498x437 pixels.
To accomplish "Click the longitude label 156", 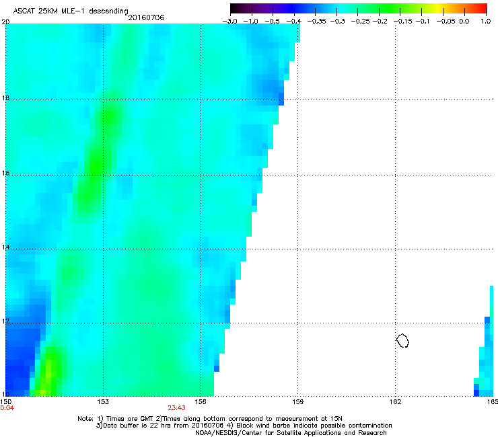I will coord(201,402).
